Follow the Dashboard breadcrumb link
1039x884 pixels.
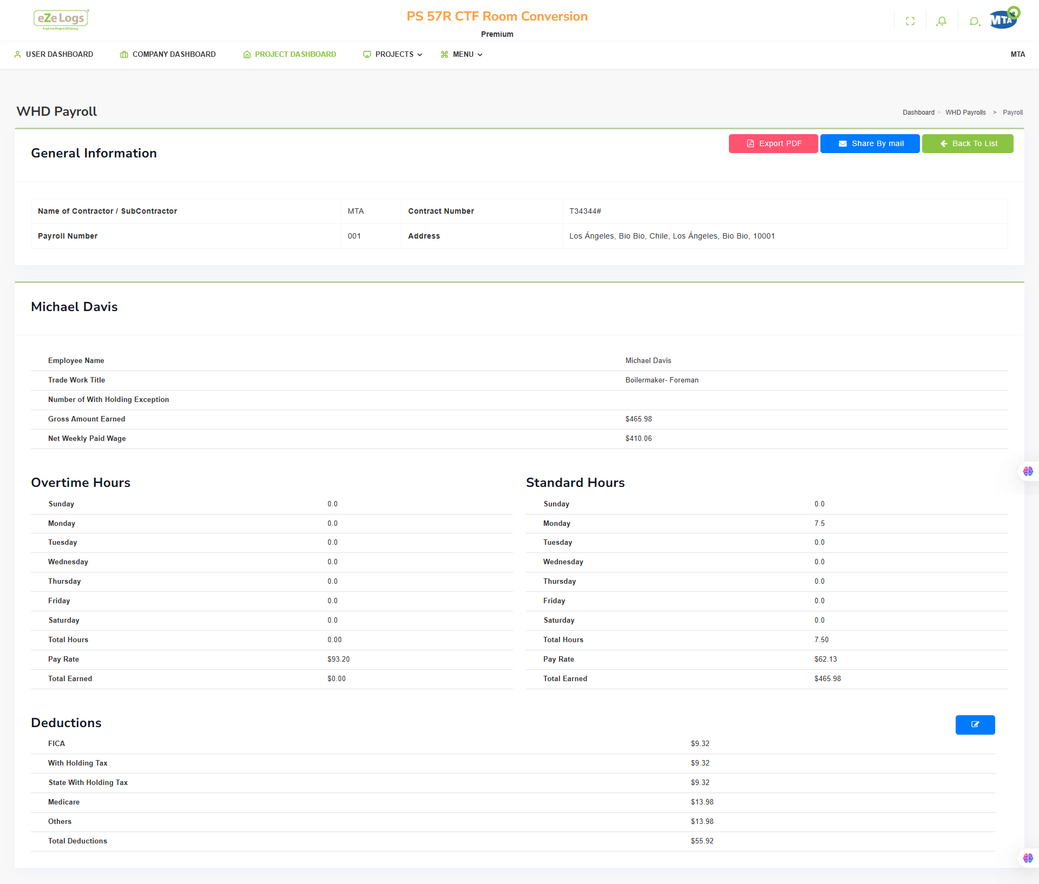918,113
